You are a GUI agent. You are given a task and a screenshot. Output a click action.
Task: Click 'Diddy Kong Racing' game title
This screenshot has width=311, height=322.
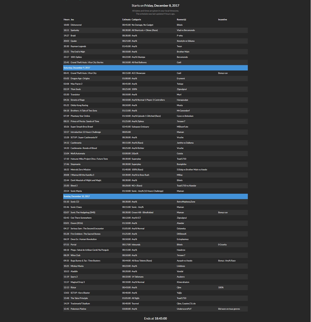tap(79, 105)
